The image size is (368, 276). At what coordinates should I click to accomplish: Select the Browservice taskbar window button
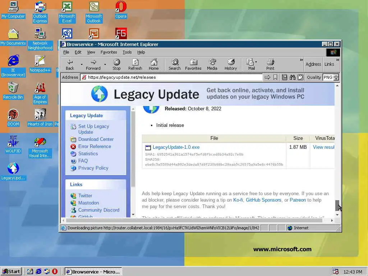(93, 272)
